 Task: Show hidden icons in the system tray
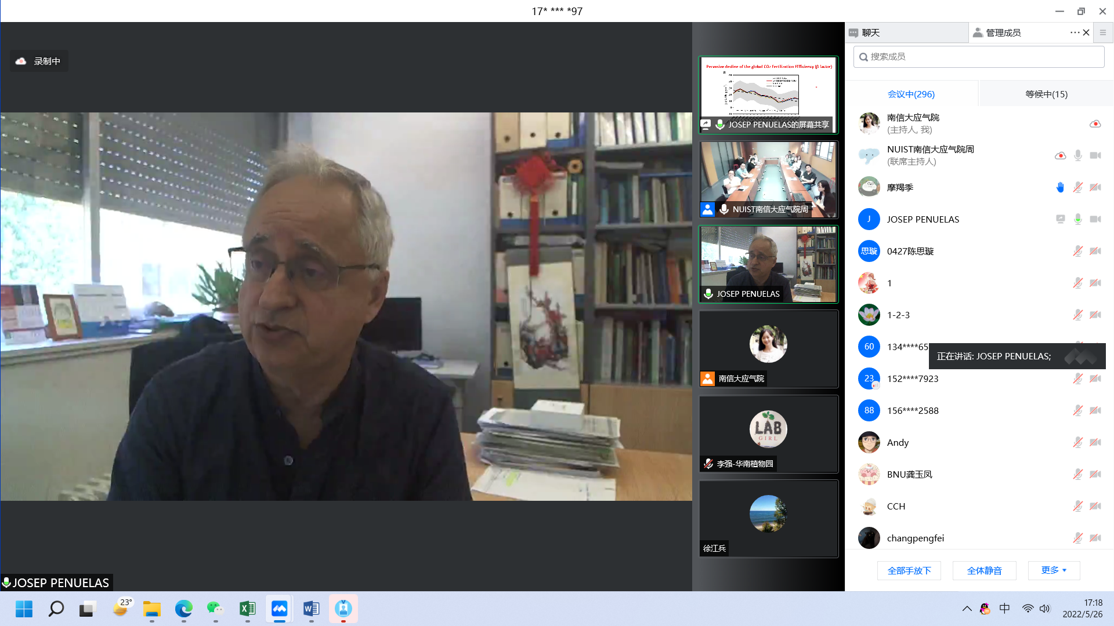[x=967, y=609]
